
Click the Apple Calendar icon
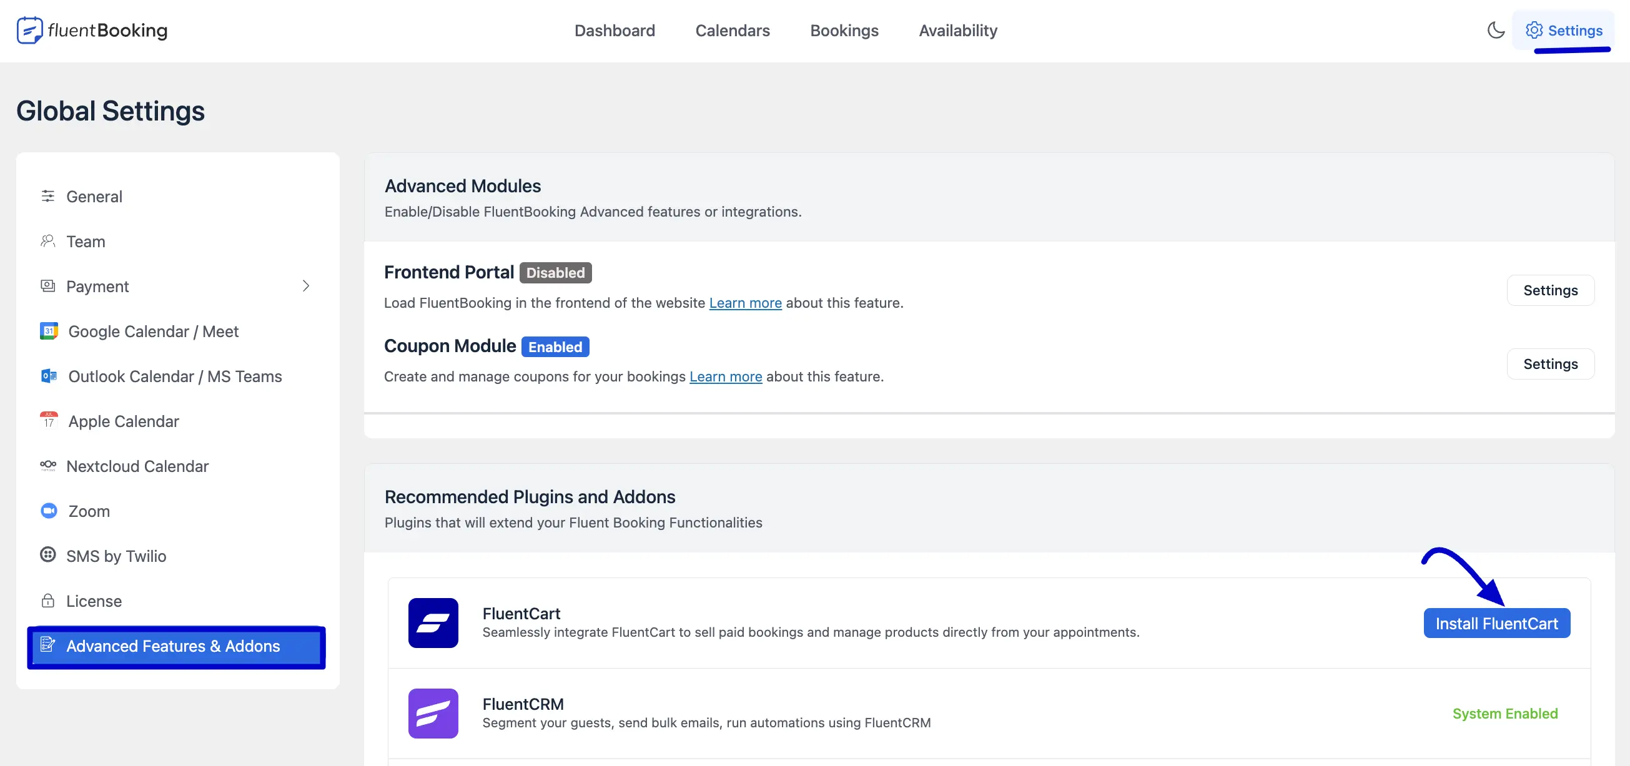tap(49, 421)
